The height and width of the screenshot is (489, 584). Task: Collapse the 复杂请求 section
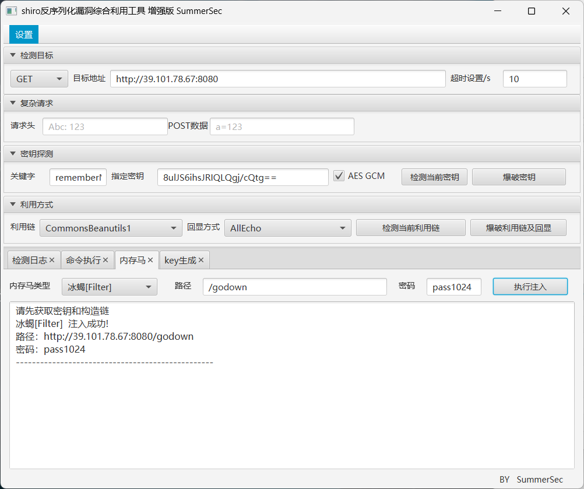point(12,103)
